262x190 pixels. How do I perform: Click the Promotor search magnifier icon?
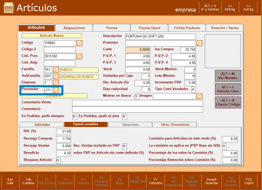(199, 43)
